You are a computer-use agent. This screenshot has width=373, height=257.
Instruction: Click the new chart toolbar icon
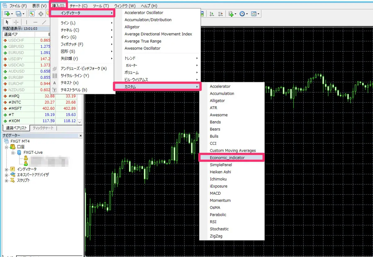tap(7, 14)
